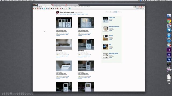Launch Adobe Photoshop from the Dock
This screenshot has width=172, height=96.
(x=169, y=60)
